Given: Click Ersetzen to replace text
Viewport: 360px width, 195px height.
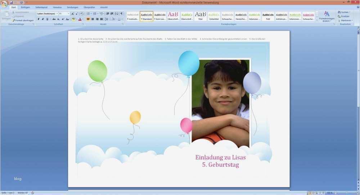Looking at the screenshot, I should [343, 16].
